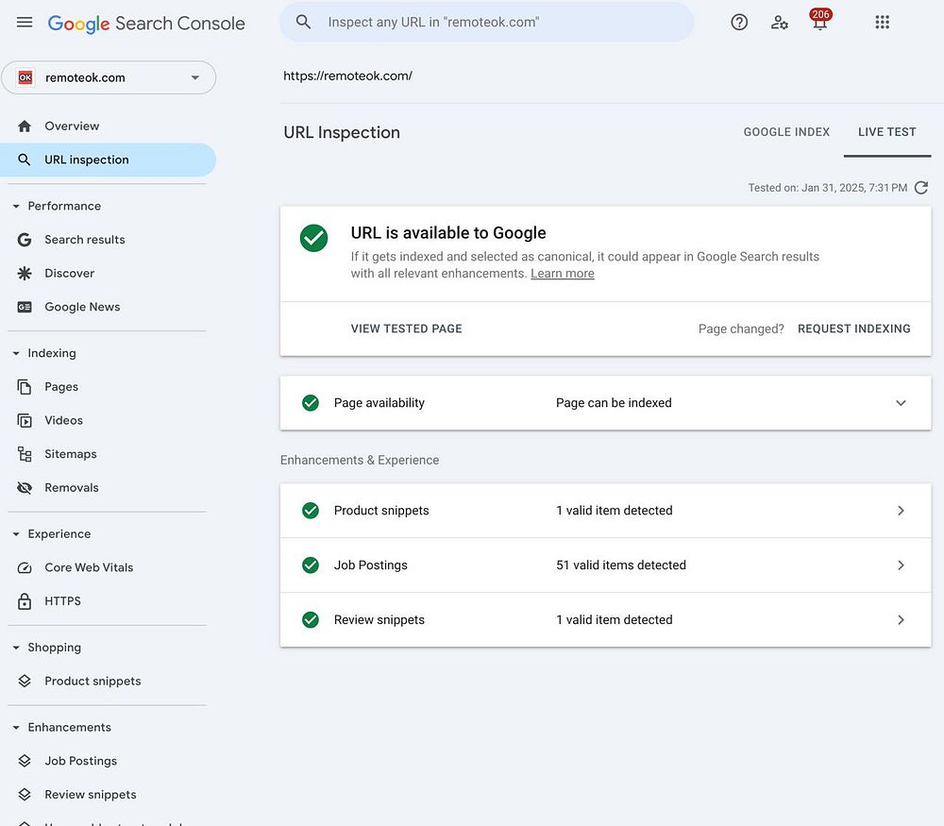This screenshot has height=826, width=944.
Task: Open notifications bell with 206 badge
Action: [x=819, y=23]
